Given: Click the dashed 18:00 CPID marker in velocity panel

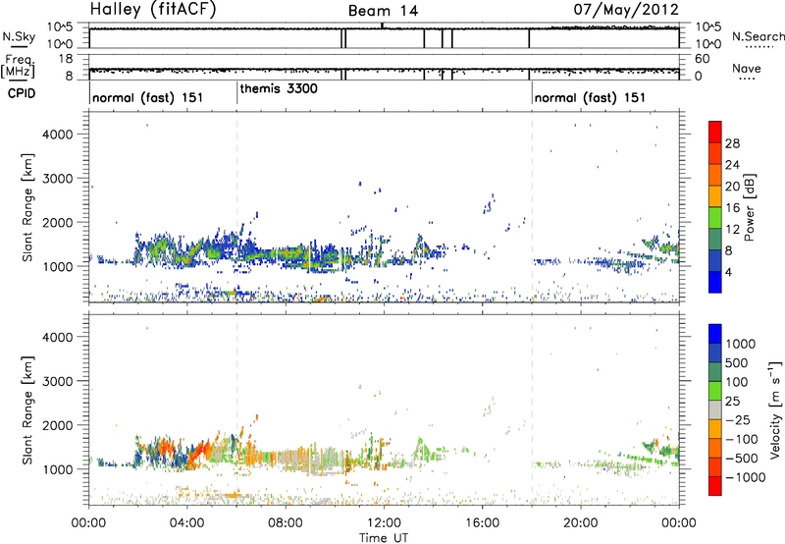Looking at the screenshot, I should [x=532, y=409].
